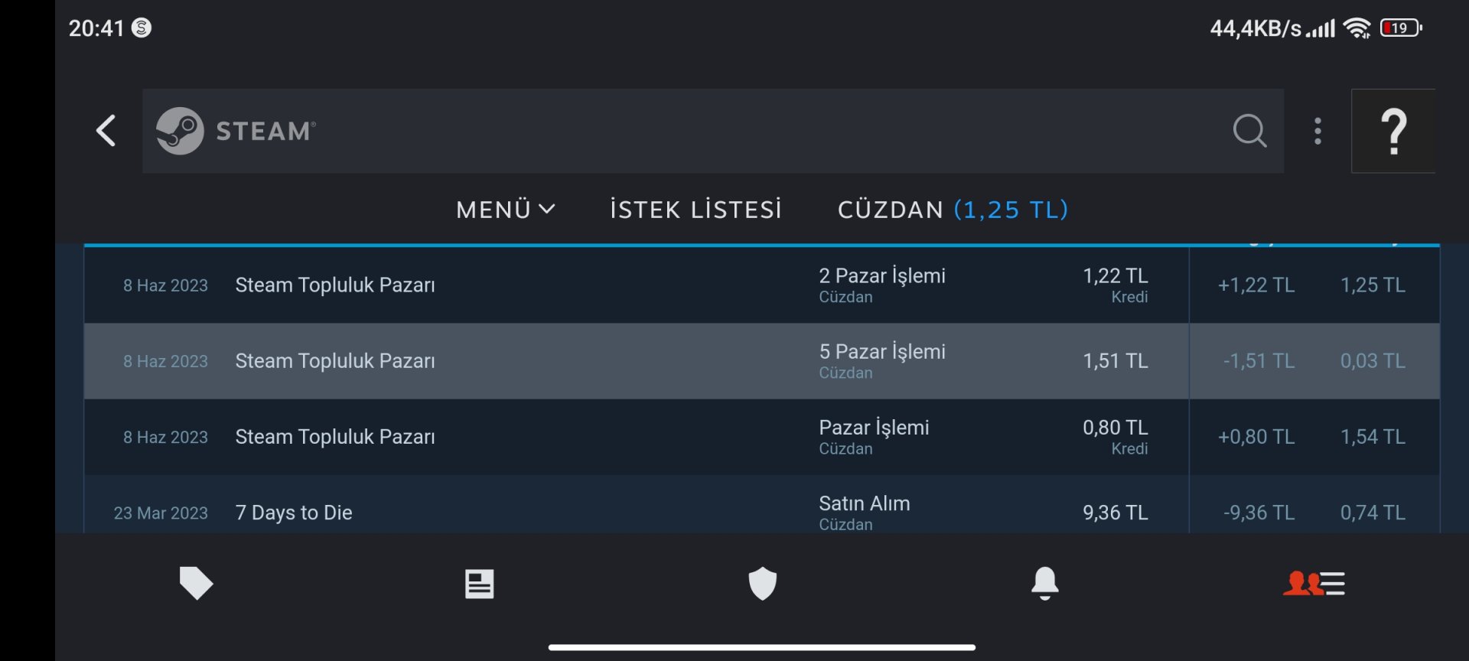Open CÜZDAN (1,25 TL) wallet
Screen dimensions: 1469x661
point(953,210)
